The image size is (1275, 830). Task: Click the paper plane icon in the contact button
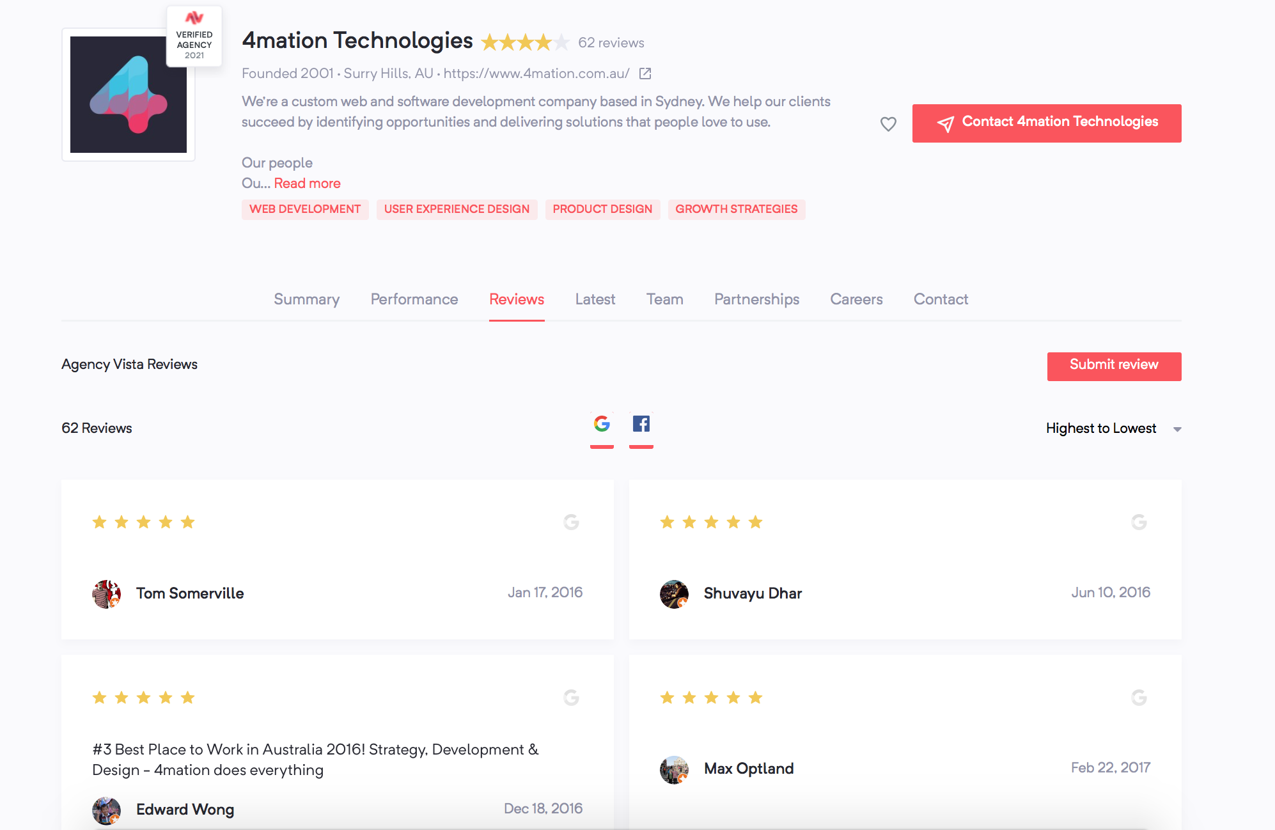(946, 122)
